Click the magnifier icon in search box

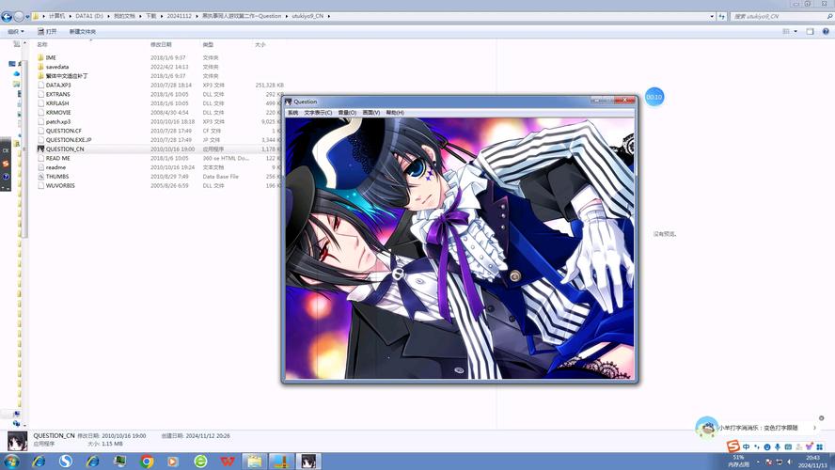(829, 17)
